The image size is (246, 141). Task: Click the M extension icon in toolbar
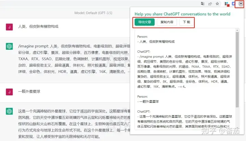click(x=241, y=4)
